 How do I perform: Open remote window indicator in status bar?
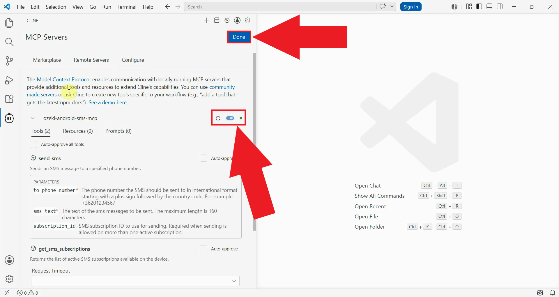click(x=7, y=293)
